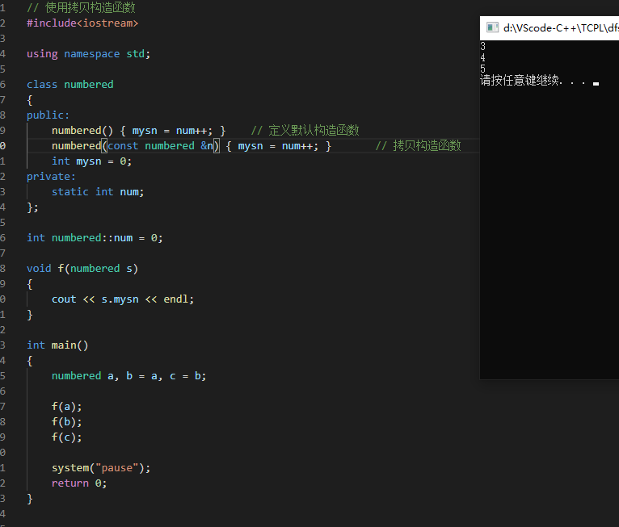Click 'numbered a, b = a, c = b;' line

[128, 376]
